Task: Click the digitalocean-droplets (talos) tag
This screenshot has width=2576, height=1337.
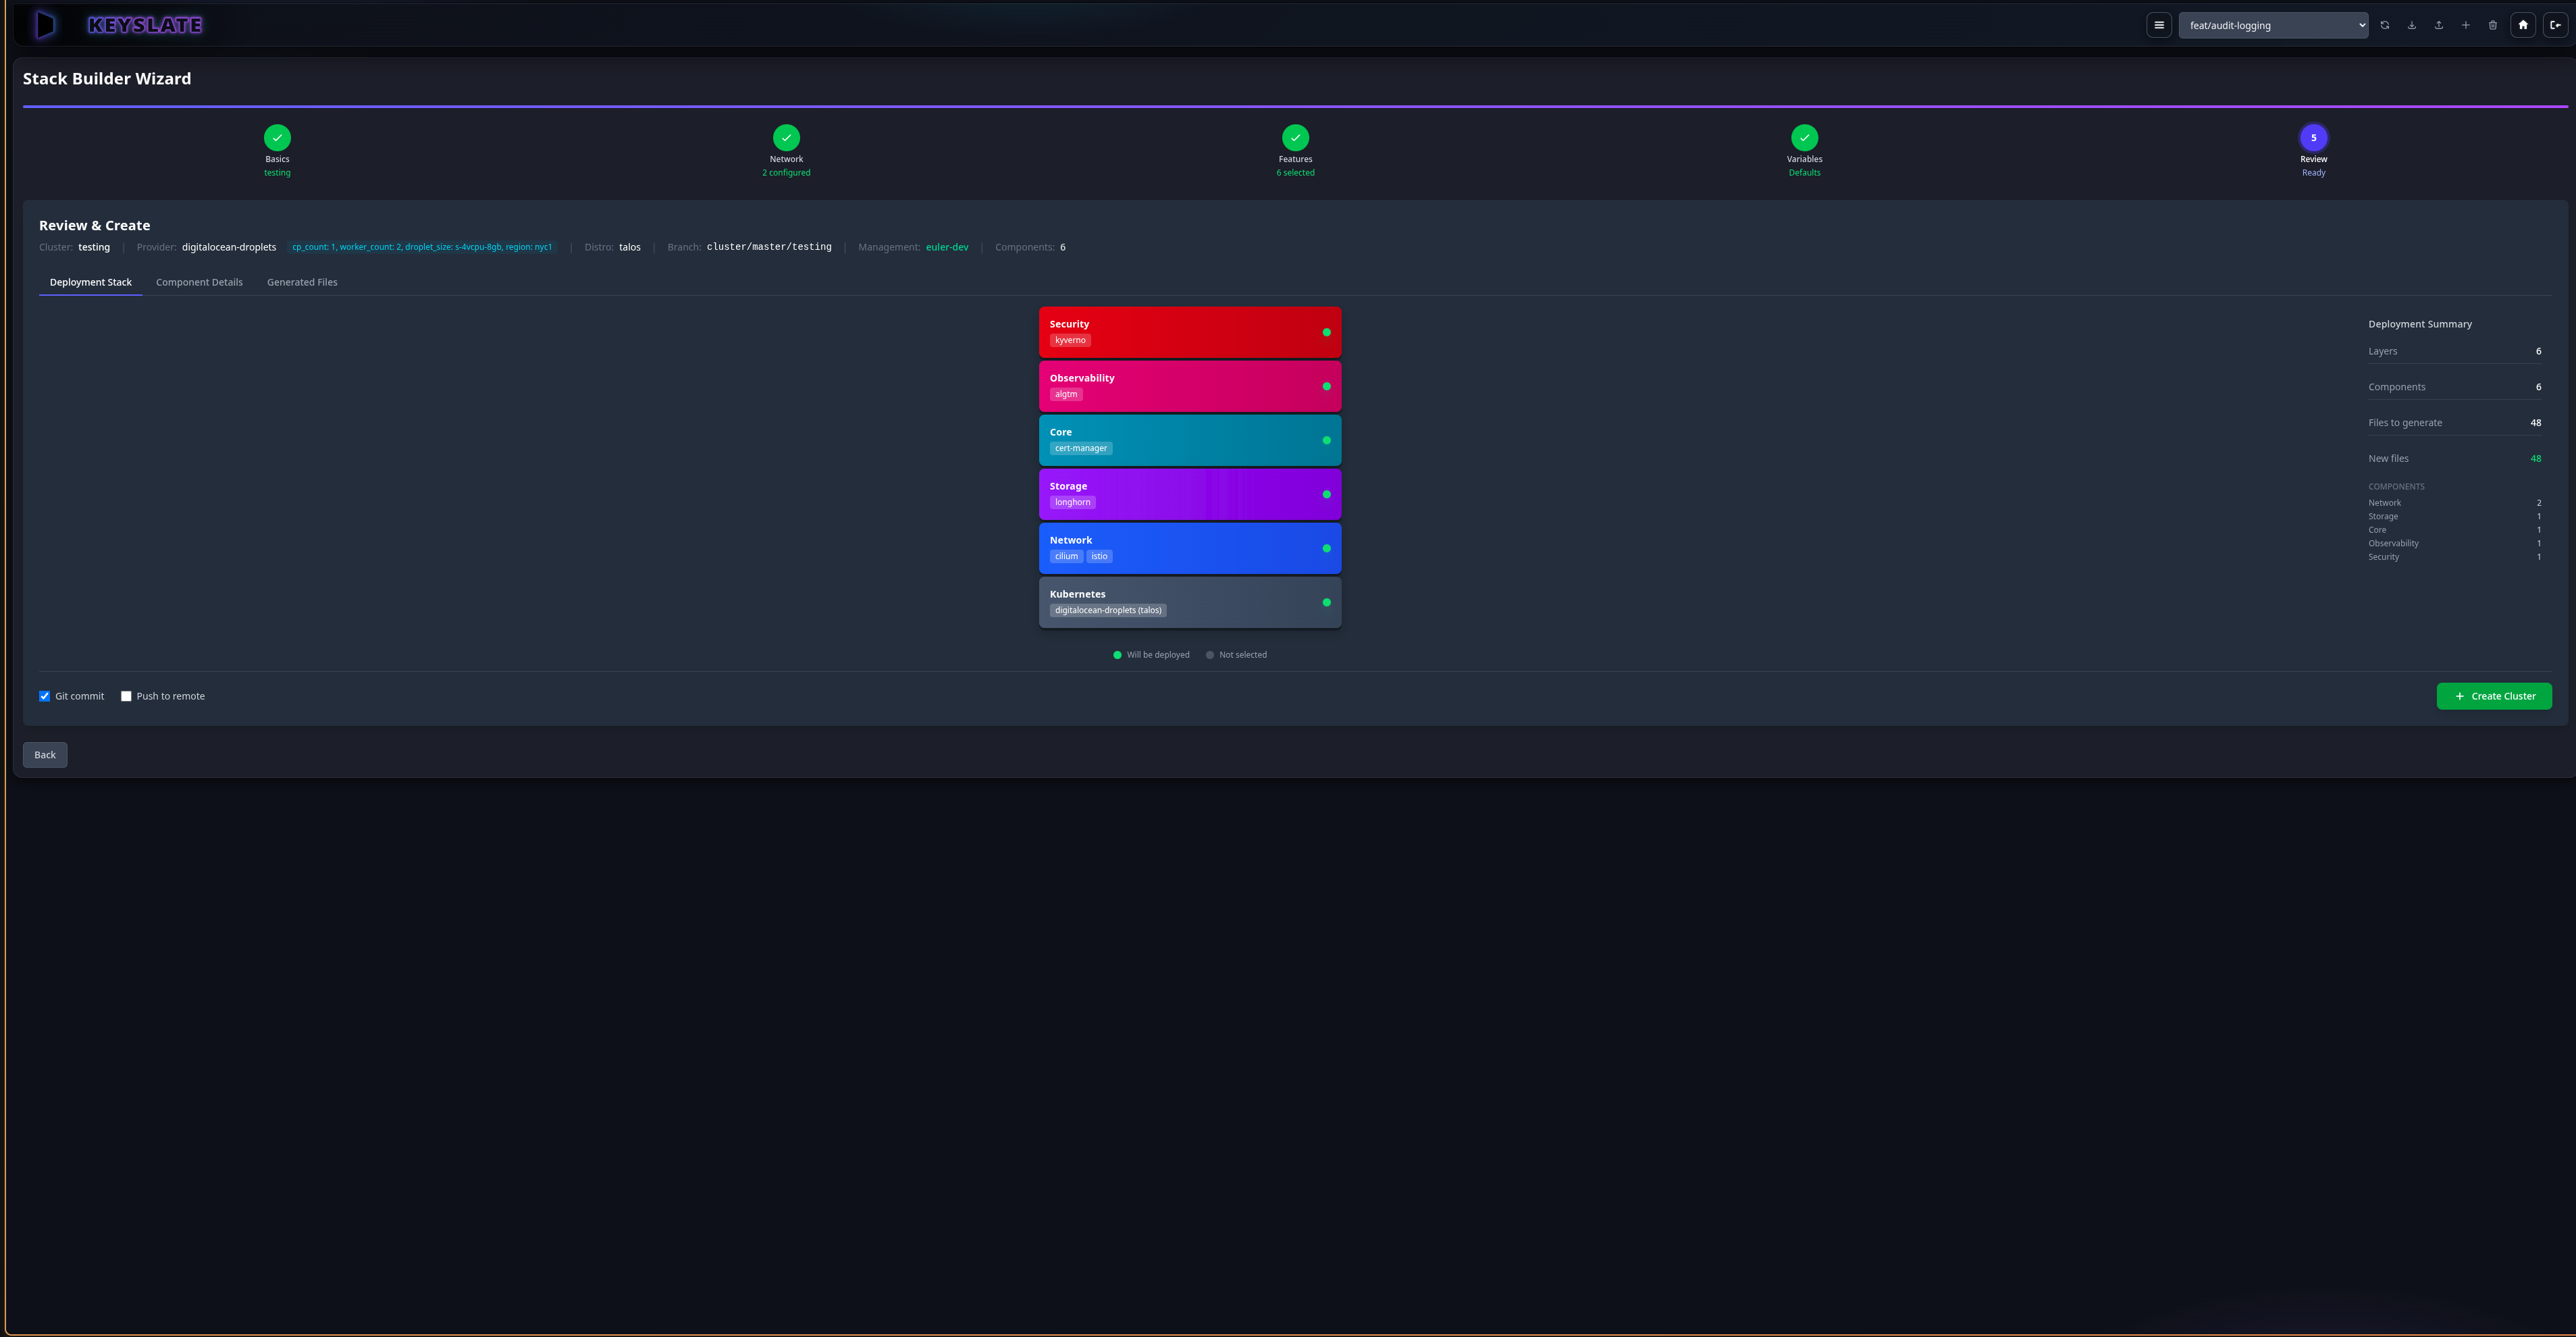Action: point(1108,610)
